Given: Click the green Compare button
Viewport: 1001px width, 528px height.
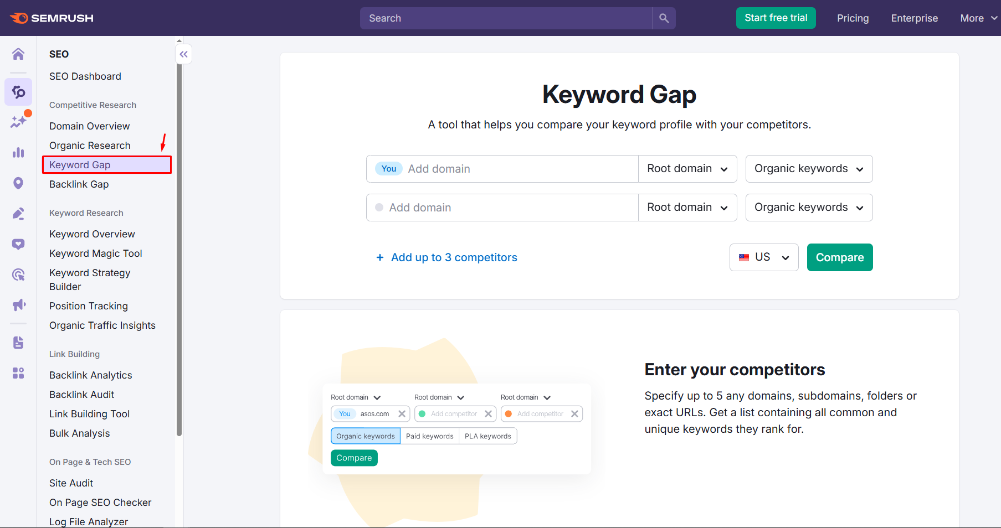Looking at the screenshot, I should point(839,257).
